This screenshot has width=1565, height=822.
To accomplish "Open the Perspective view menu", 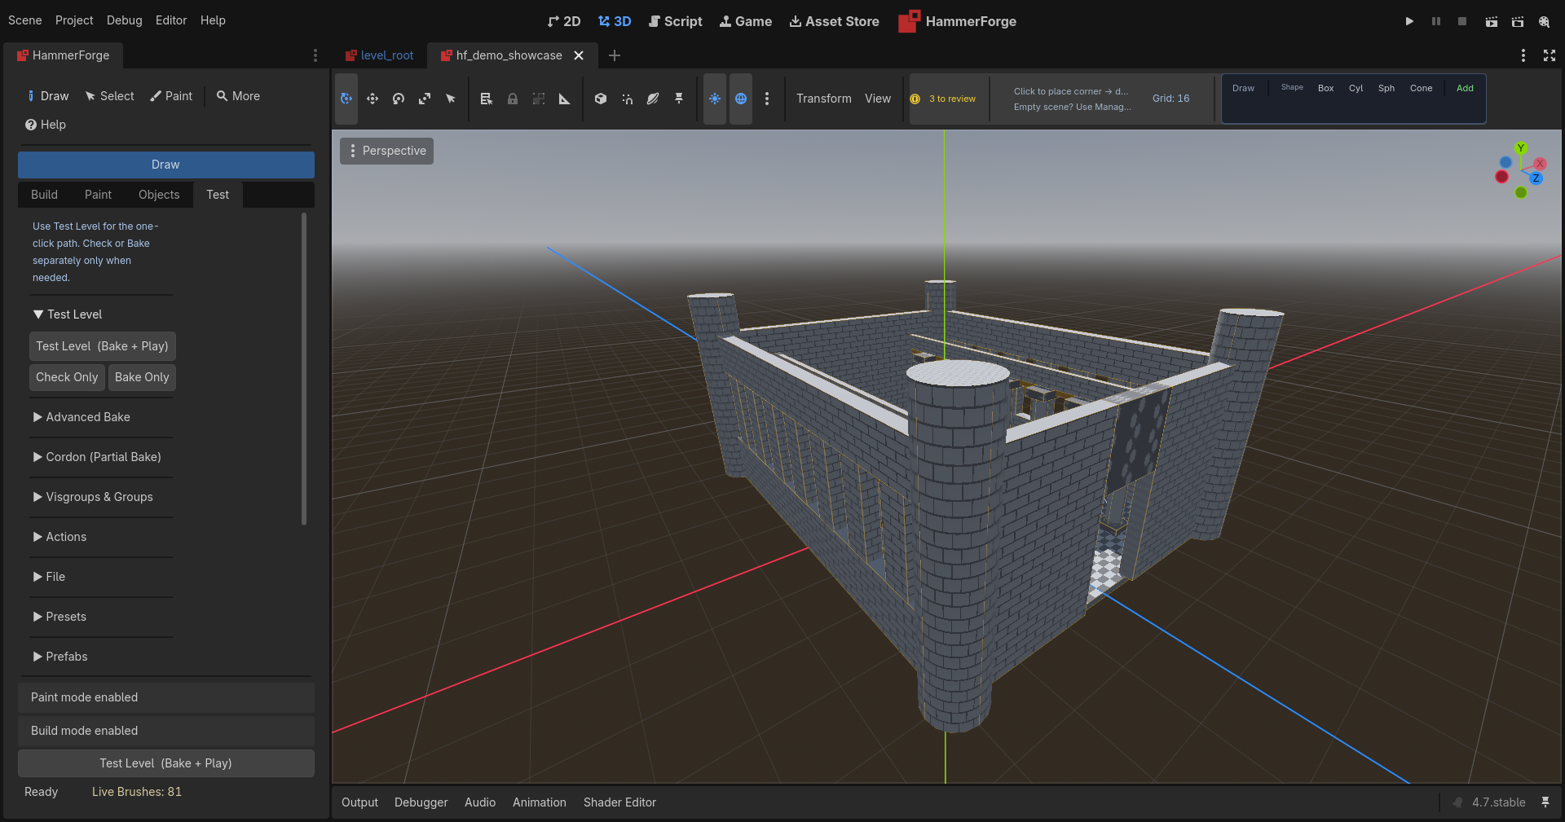I will click(387, 151).
